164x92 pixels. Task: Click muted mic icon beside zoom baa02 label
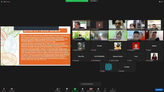point(91,29)
